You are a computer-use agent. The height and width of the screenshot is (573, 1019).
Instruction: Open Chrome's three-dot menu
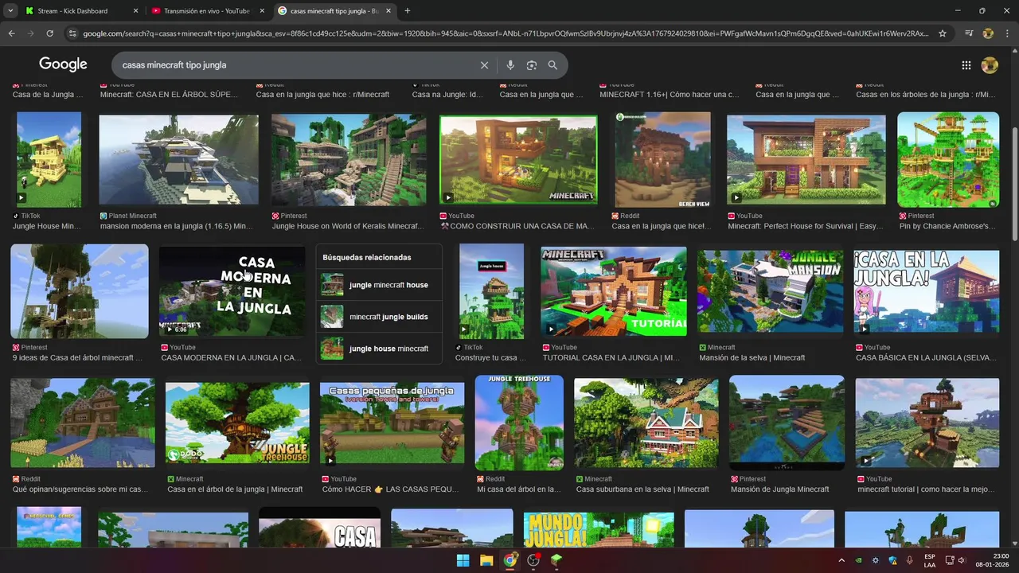(x=1007, y=33)
